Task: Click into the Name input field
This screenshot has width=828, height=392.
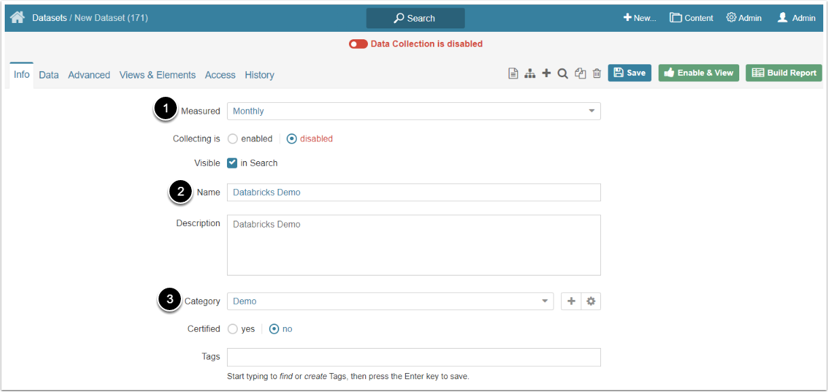Action: click(x=414, y=192)
